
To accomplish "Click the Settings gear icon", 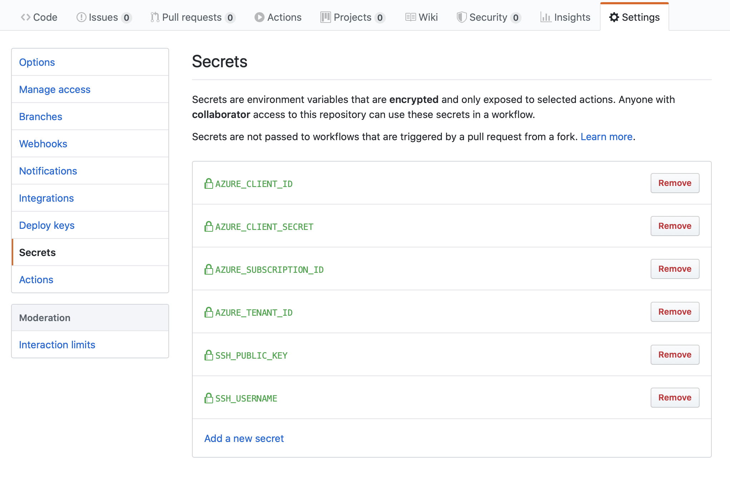I will 614,17.
